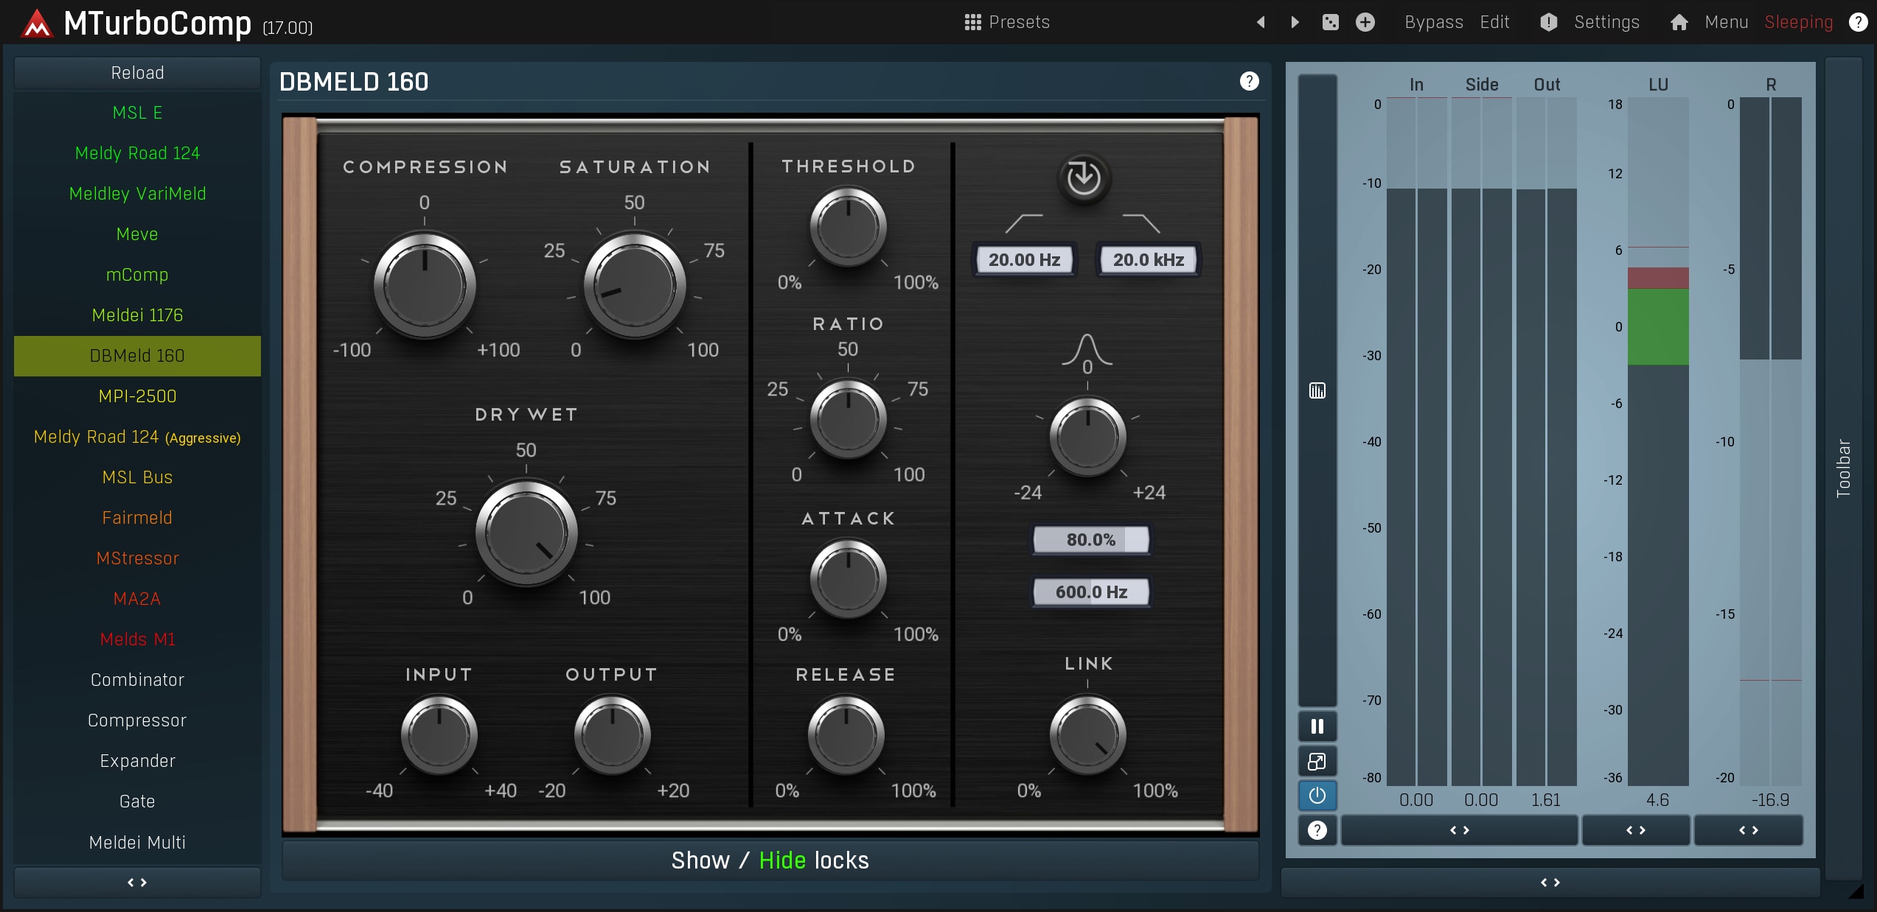Toggle the meters power button

point(1317,796)
